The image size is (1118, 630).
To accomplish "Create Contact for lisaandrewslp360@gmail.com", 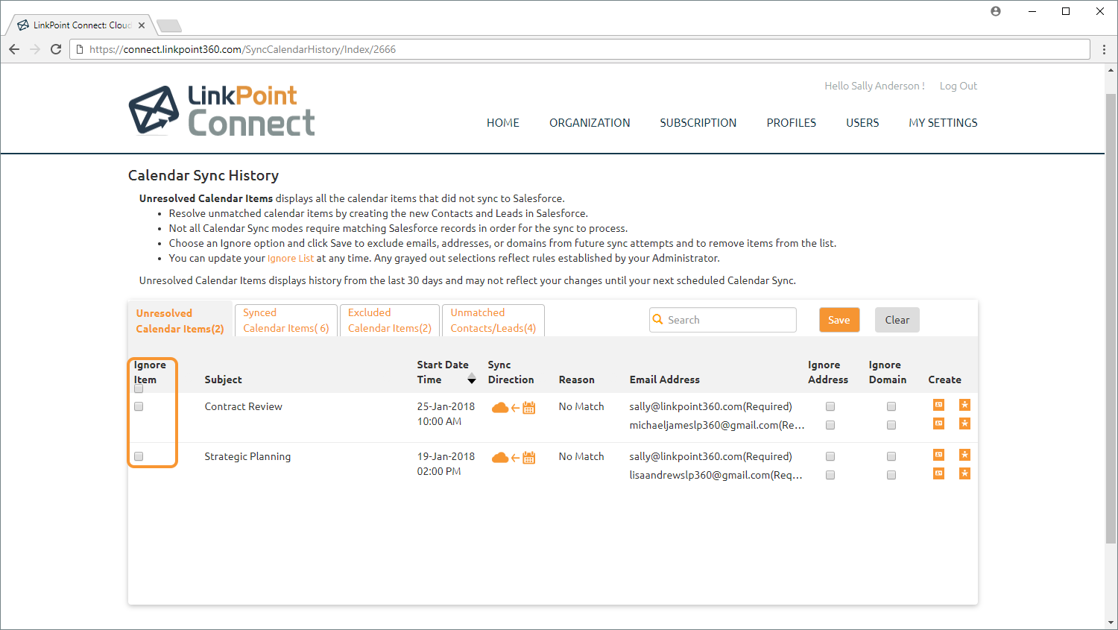I will (x=938, y=473).
